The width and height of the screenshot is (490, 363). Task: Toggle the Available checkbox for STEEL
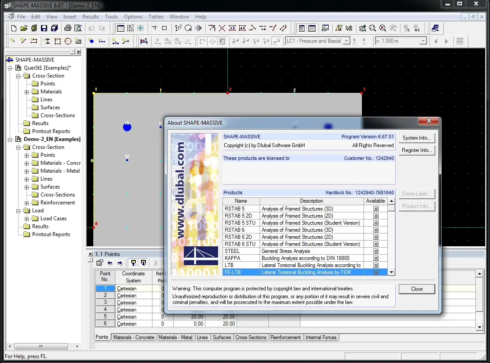click(x=376, y=251)
